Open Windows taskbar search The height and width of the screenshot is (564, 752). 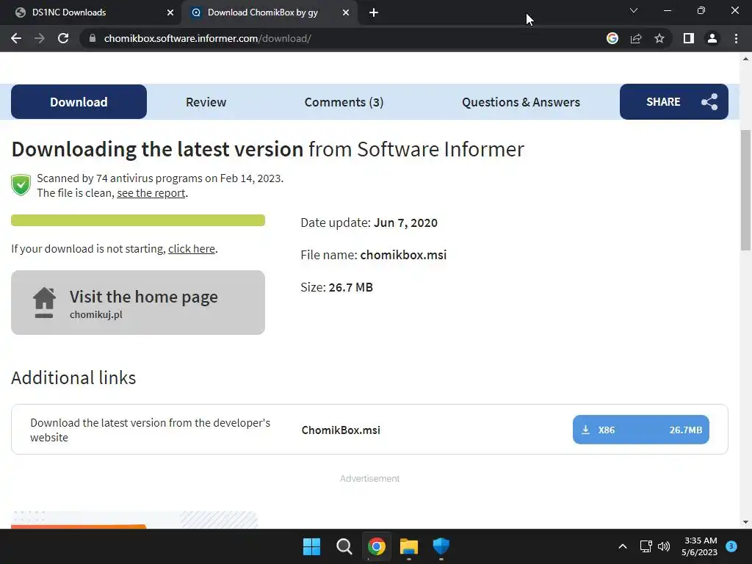344,546
